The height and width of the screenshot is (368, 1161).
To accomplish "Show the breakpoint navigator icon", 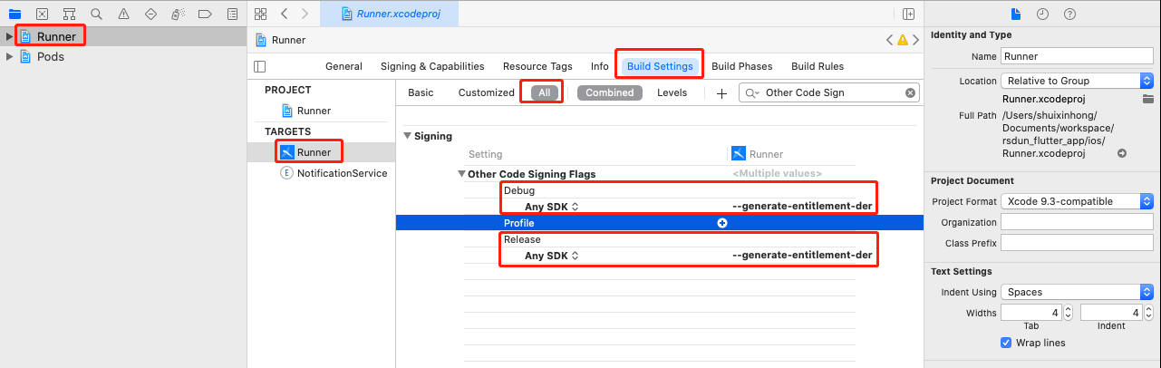I will click(x=205, y=14).
